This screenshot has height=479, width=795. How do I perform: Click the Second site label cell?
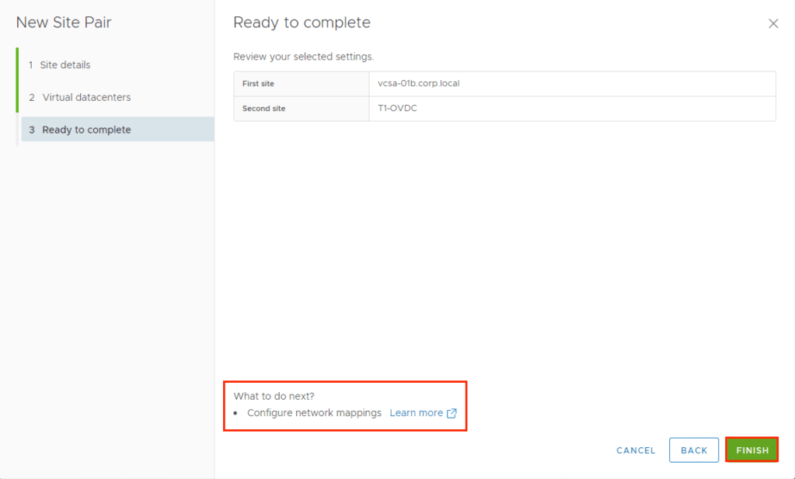[x=263, y=109]
